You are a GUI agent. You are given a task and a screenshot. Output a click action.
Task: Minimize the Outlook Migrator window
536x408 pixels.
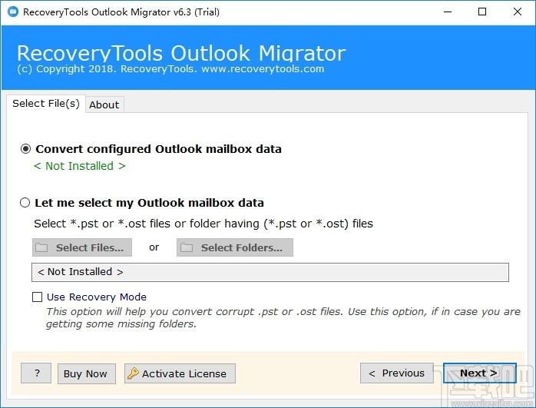coord(446,12)
